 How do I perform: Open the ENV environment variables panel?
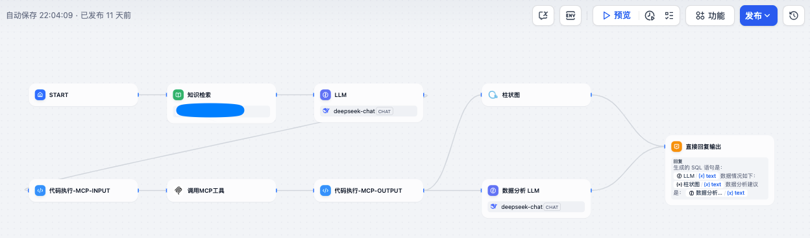[x=571, y=16]
